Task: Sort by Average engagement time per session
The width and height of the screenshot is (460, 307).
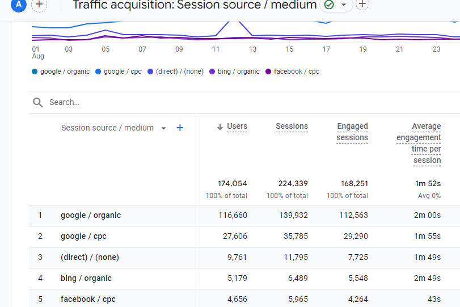Action: [419, 143]
